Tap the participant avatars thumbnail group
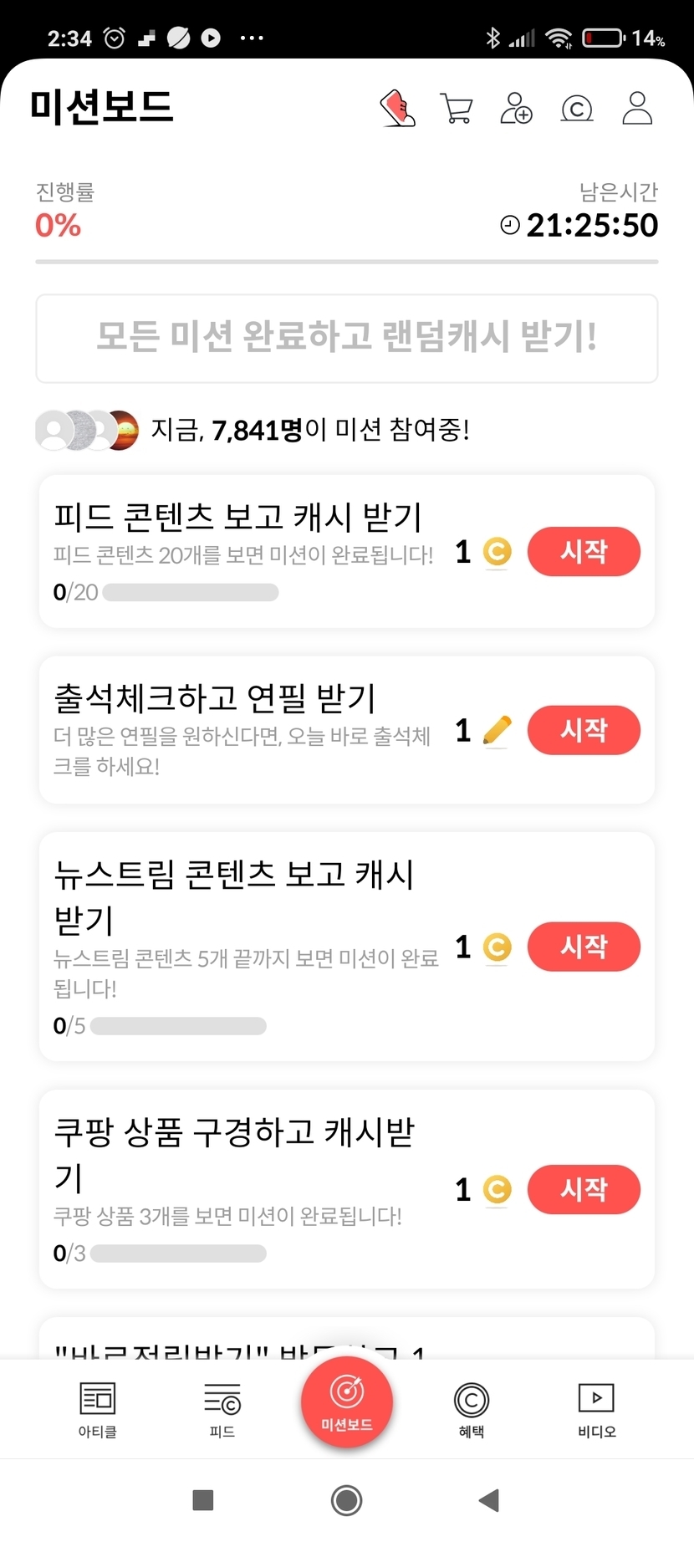Viewport: 694px width, 1542px height. [x=87, y=431]
